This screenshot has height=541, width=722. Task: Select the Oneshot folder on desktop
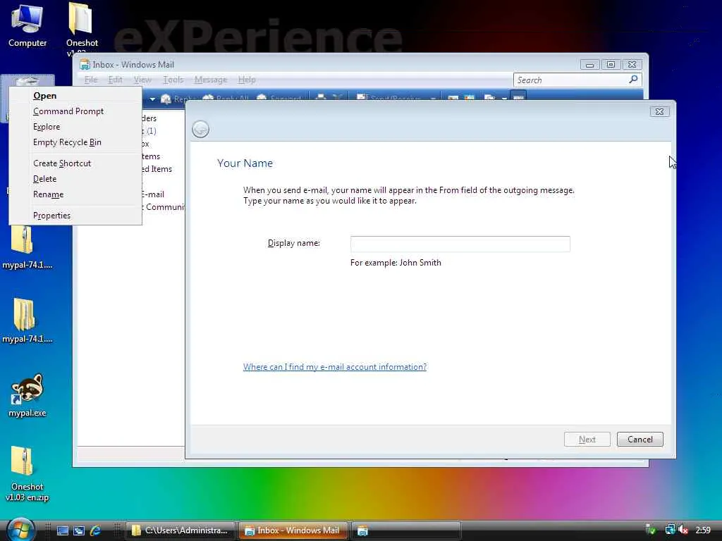(x=82, y=27)
